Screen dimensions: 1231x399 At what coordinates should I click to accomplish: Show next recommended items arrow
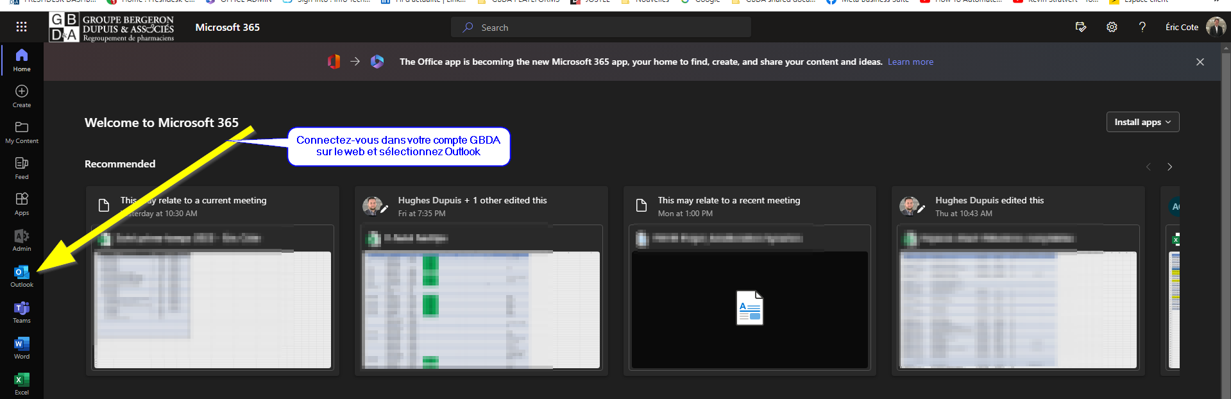1169,167
